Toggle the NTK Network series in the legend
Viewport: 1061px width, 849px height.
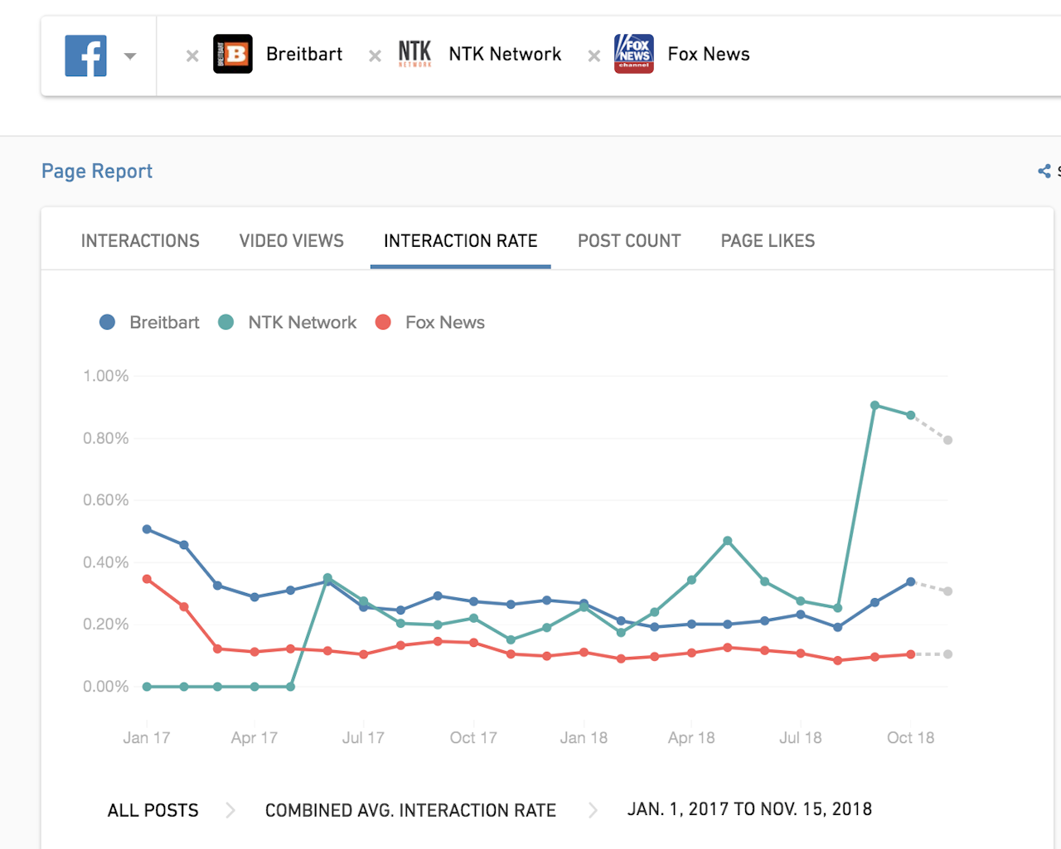(287, 322)
